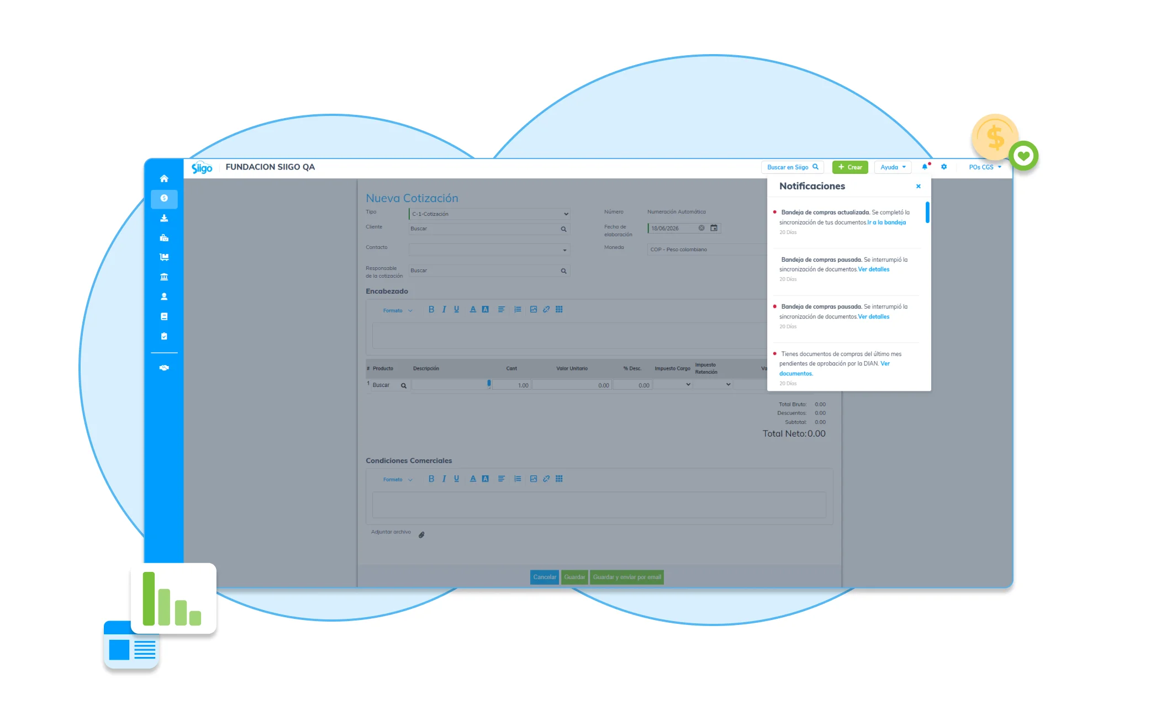The height and width of the screenshot is (721, 1161).
Task: Click the notifications panel scrollbar
Action: [x=927, y=213]
